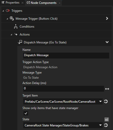Collapse the Actions section
Image resolution: width=113 pixels, height=130 pixels.
click(x=11, y=34)
